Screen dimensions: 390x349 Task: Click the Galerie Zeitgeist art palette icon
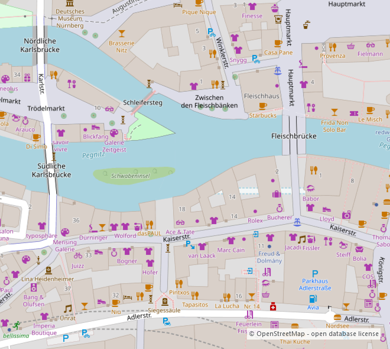click(114, 133)
